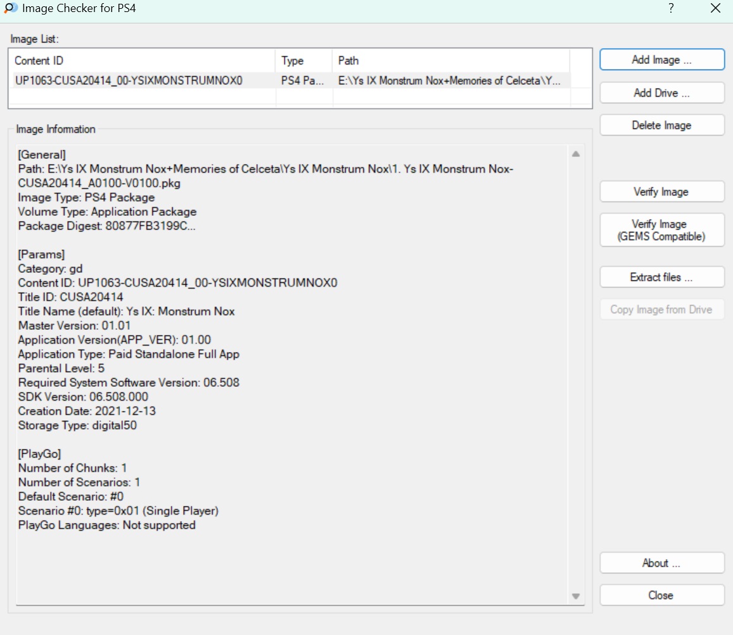
Task: Click the PS4 Pa... type cell
Action: 303,81
